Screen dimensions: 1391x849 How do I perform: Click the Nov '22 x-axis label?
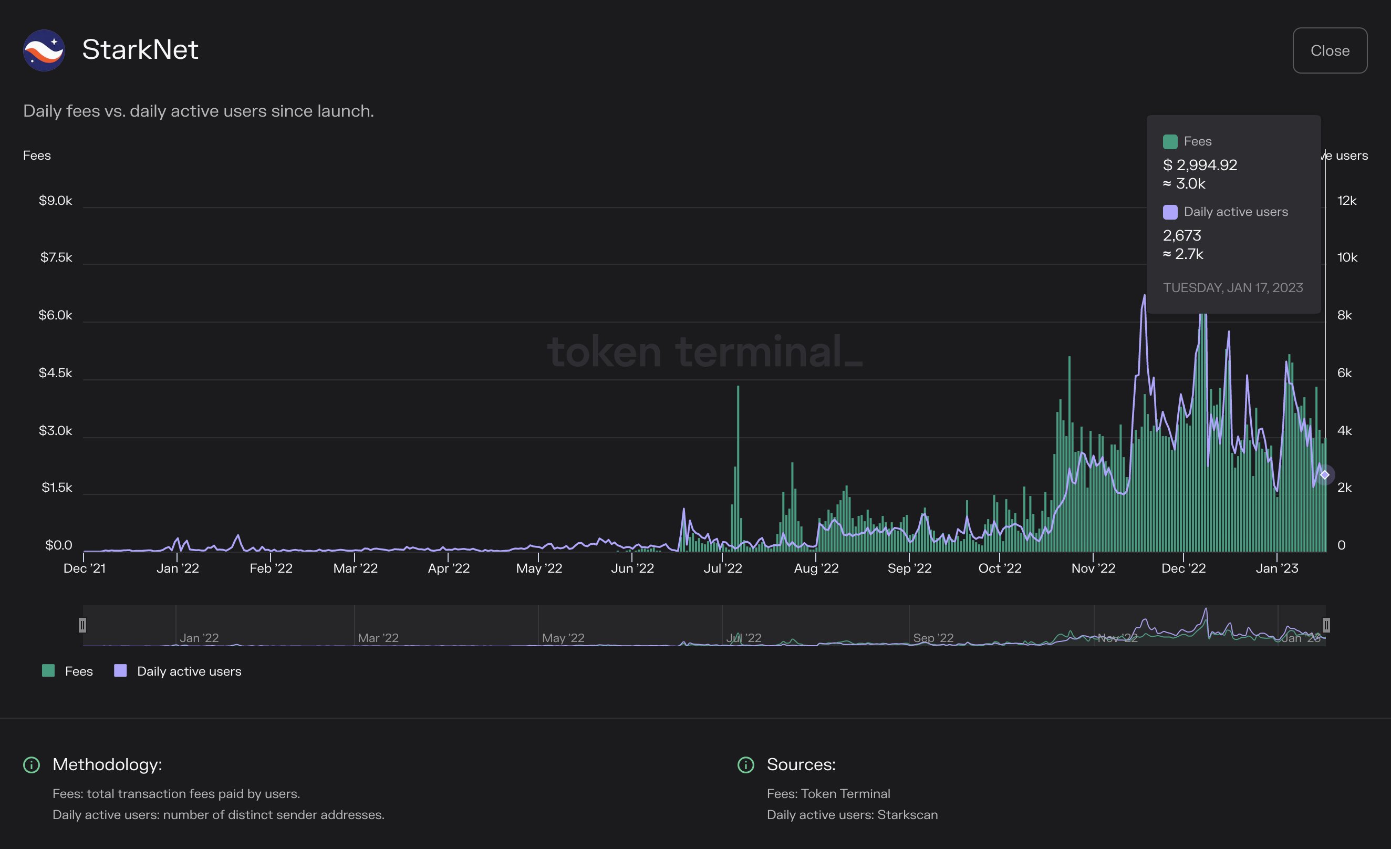click(x=1093, y=568)
